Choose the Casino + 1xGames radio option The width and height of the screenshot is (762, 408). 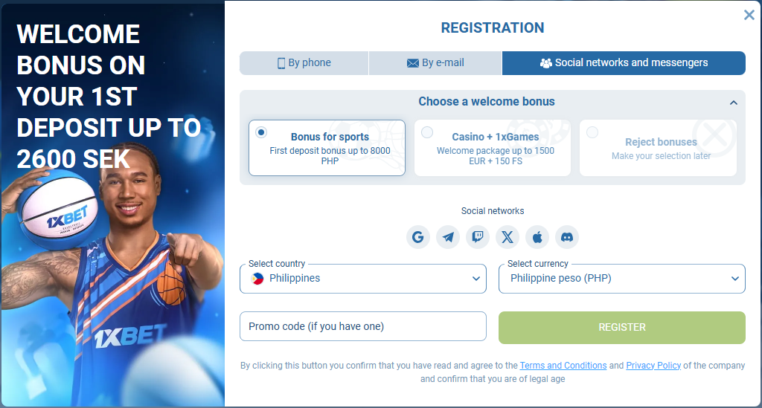click(x=427, y=132)
